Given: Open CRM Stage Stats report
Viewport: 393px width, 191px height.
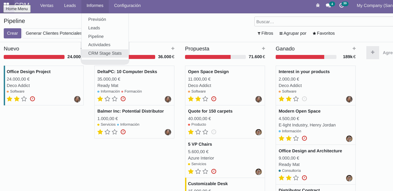Looking at the screenshot, I should coord(105,53).
